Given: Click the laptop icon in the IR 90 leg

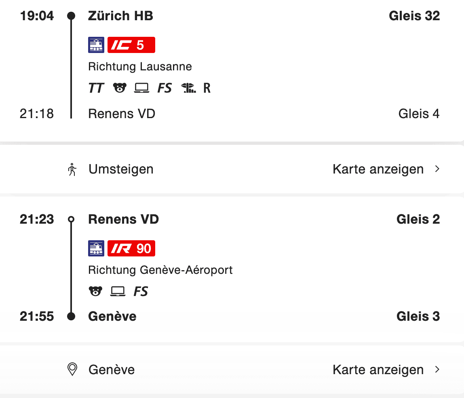Looking at the screenshot, I should [x=118, y=291].
